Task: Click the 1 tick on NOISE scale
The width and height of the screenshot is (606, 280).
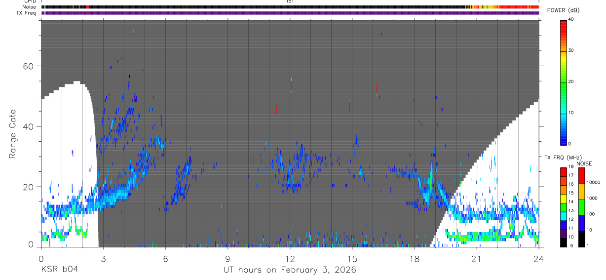Action: [x=588, y=246]
